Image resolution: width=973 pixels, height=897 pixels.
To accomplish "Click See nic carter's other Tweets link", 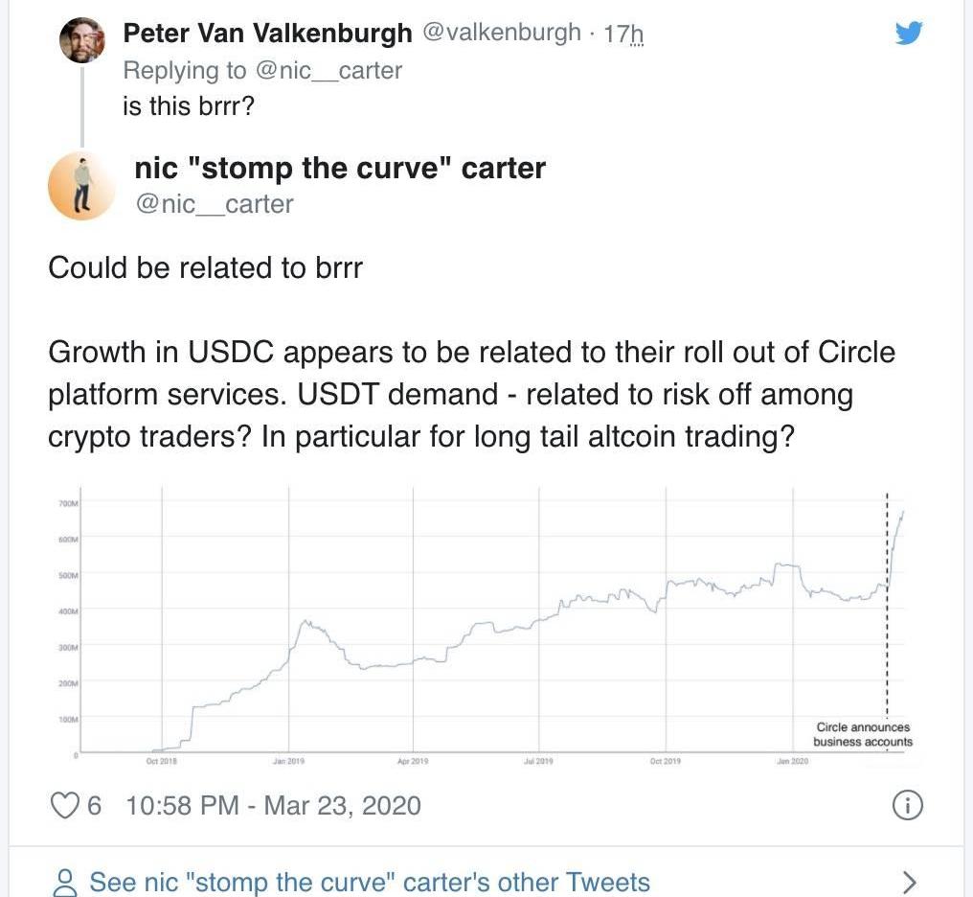I will click(370, 882).
